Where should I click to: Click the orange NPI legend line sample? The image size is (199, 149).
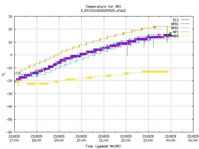coord(185,32)
